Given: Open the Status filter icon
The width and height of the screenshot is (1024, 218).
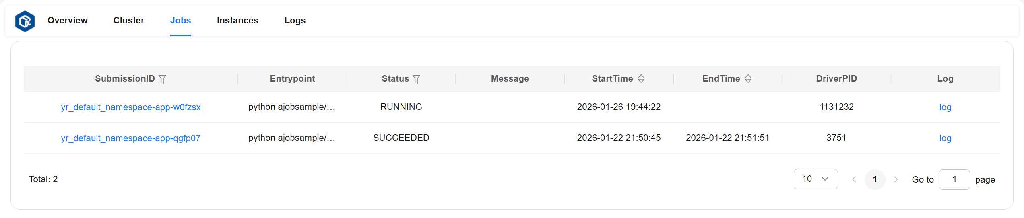Looking at the screenshot, I should tap(416, 79).
